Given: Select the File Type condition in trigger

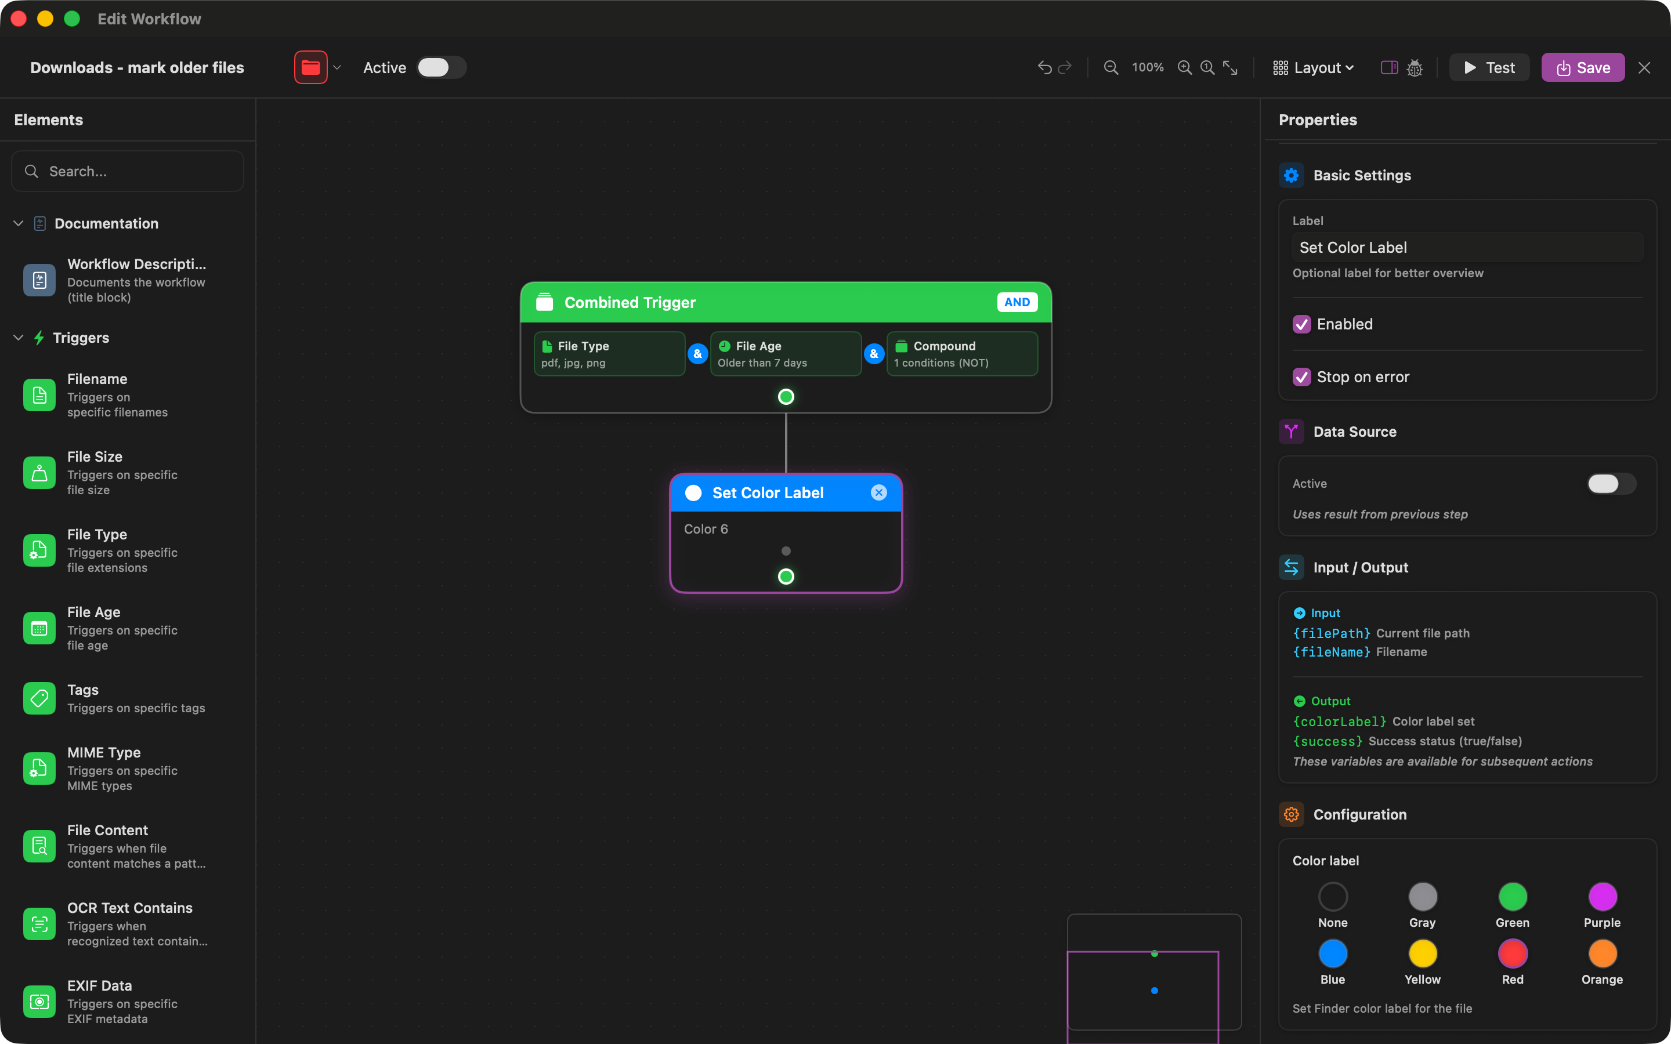Looking at the screenshot, I should (x=610, y=354).
